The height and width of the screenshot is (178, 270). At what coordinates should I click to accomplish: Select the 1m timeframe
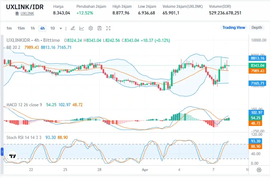click(x=9, y=28)
